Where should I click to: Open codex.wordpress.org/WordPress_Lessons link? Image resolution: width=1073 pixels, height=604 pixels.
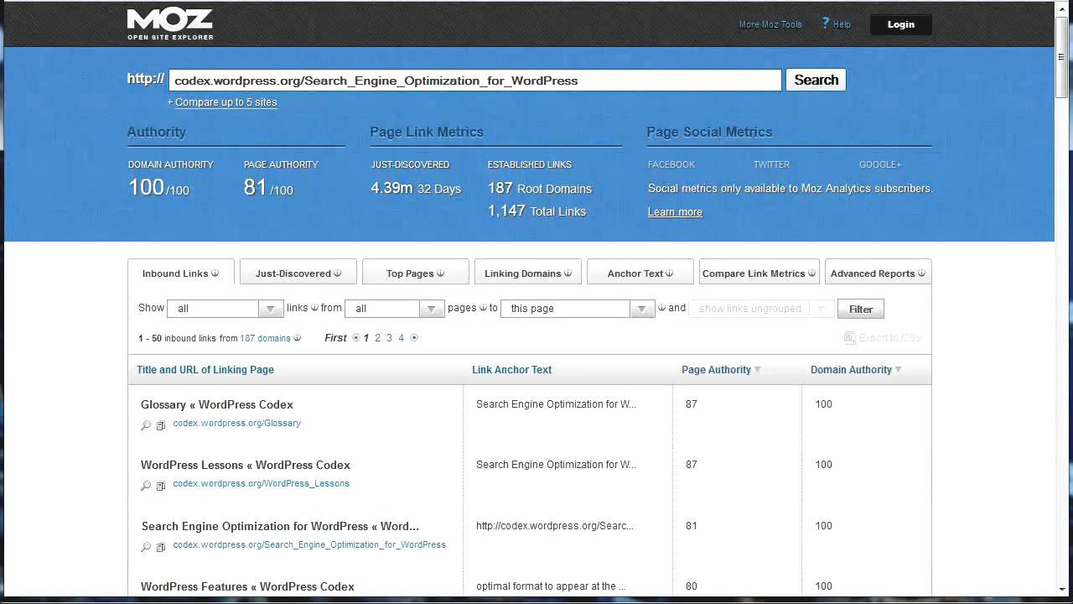[x=261, y=484]
